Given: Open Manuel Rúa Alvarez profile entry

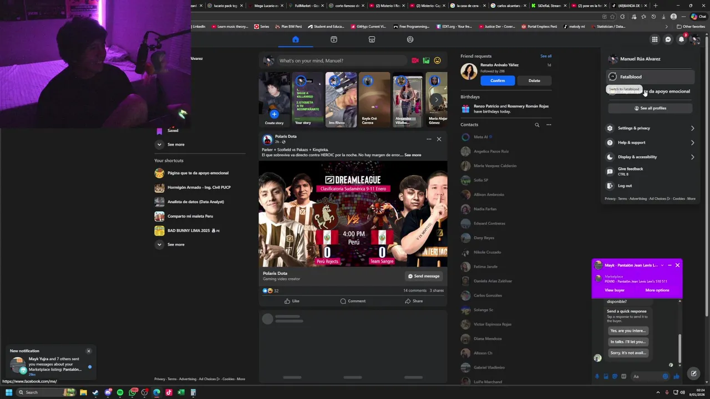Looking at the screenshot, I should click(651, 59).
